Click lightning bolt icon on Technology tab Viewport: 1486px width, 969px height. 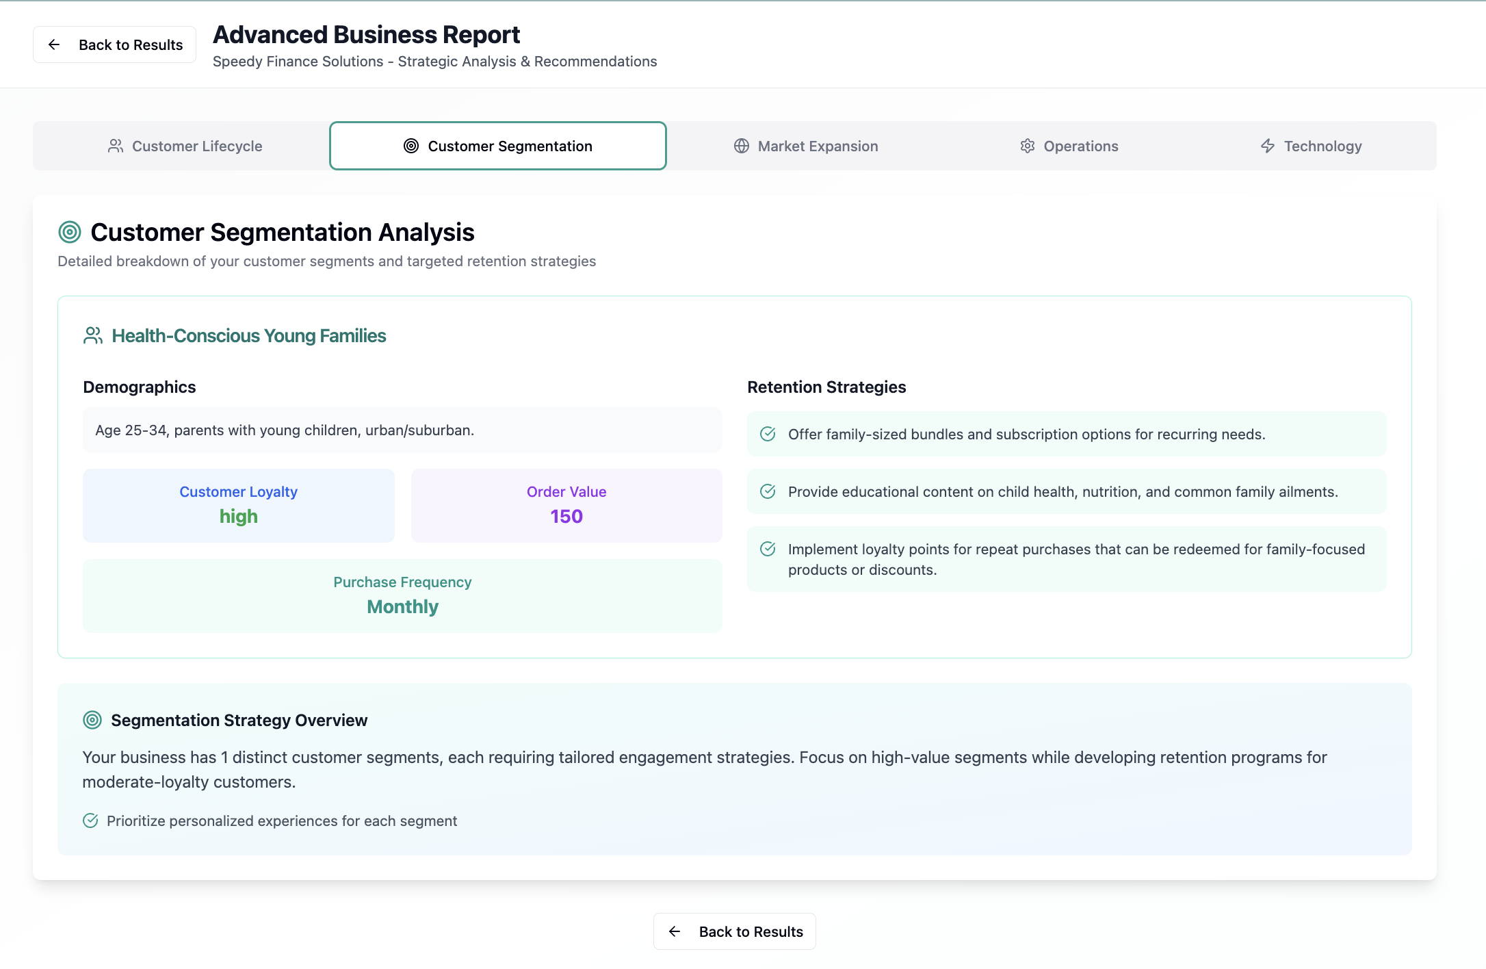1268,146
